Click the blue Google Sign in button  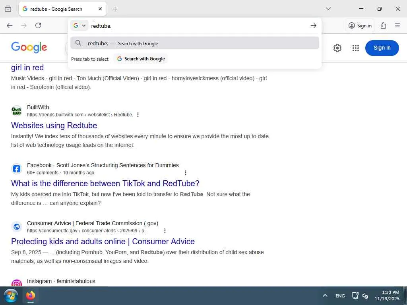[382, 48]
